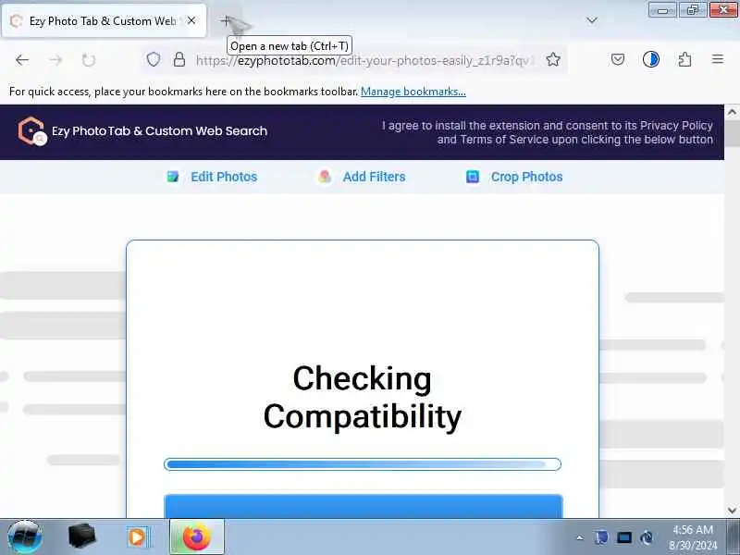Open the Save to Pocket icon
The image size is (740, 555).
click(618, 59)
